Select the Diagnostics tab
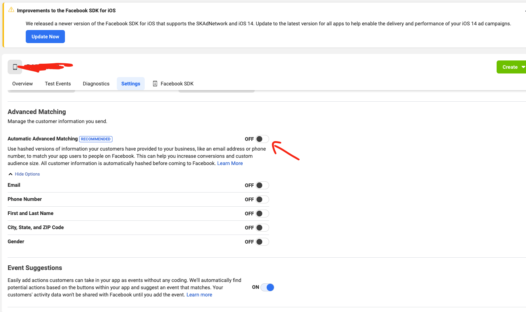The height and width of the screenshot is (312, 526). (96, 83)
